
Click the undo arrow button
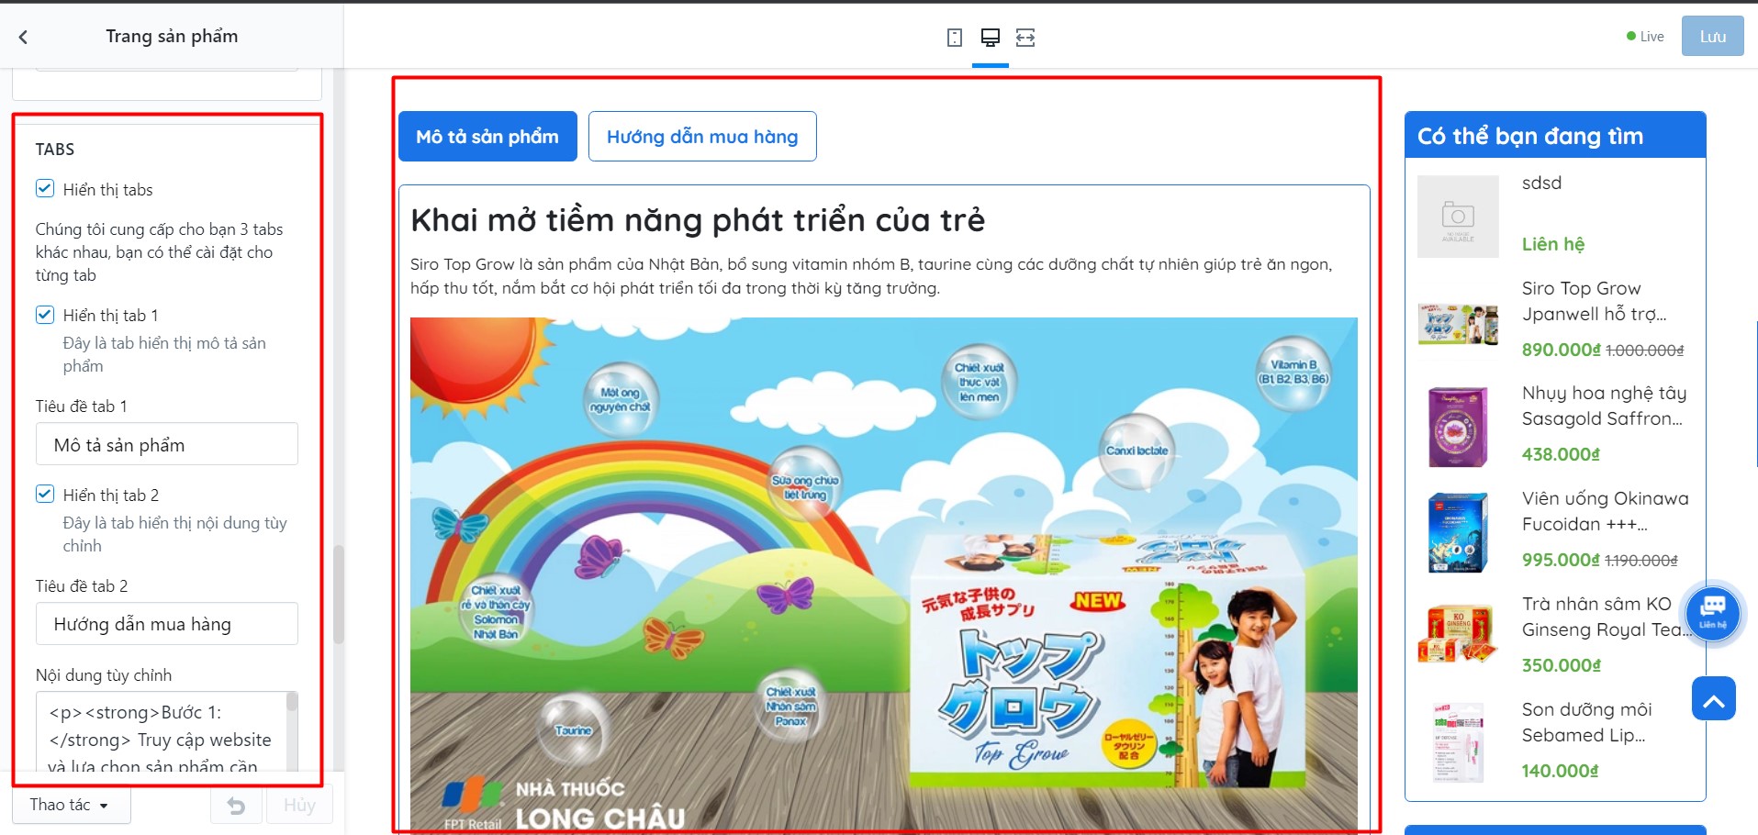tap(236, 806)
